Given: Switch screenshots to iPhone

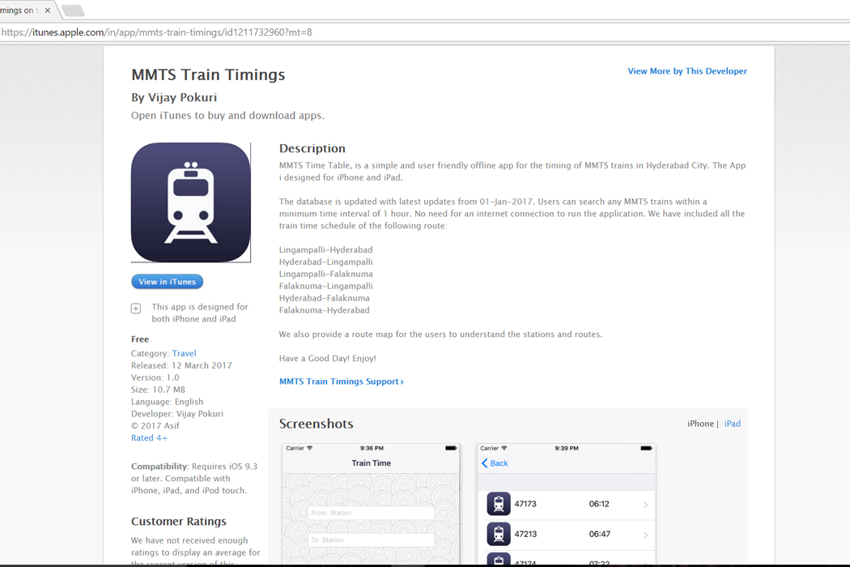Looking at the screenshot, I should coord(700,424).
